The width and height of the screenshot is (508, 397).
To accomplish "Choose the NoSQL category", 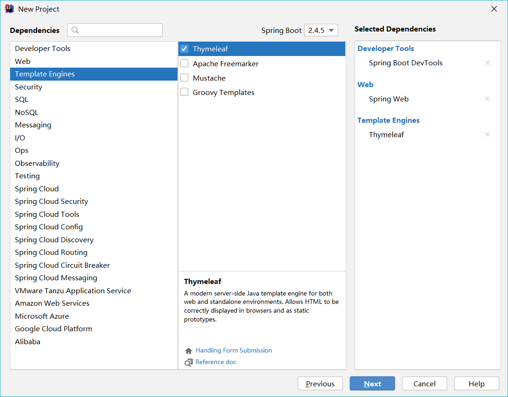I will tap(94, 112).
